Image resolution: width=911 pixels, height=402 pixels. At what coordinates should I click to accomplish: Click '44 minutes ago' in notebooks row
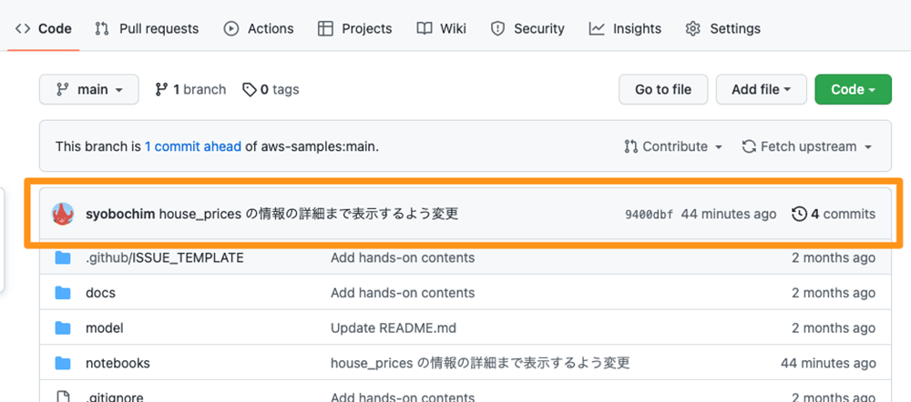[828, 363]
